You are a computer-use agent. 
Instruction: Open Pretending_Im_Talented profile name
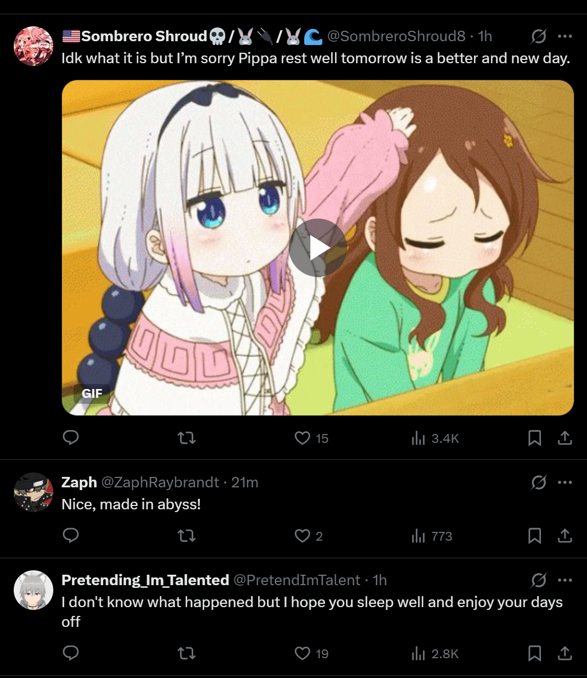[x=145, y=580]
